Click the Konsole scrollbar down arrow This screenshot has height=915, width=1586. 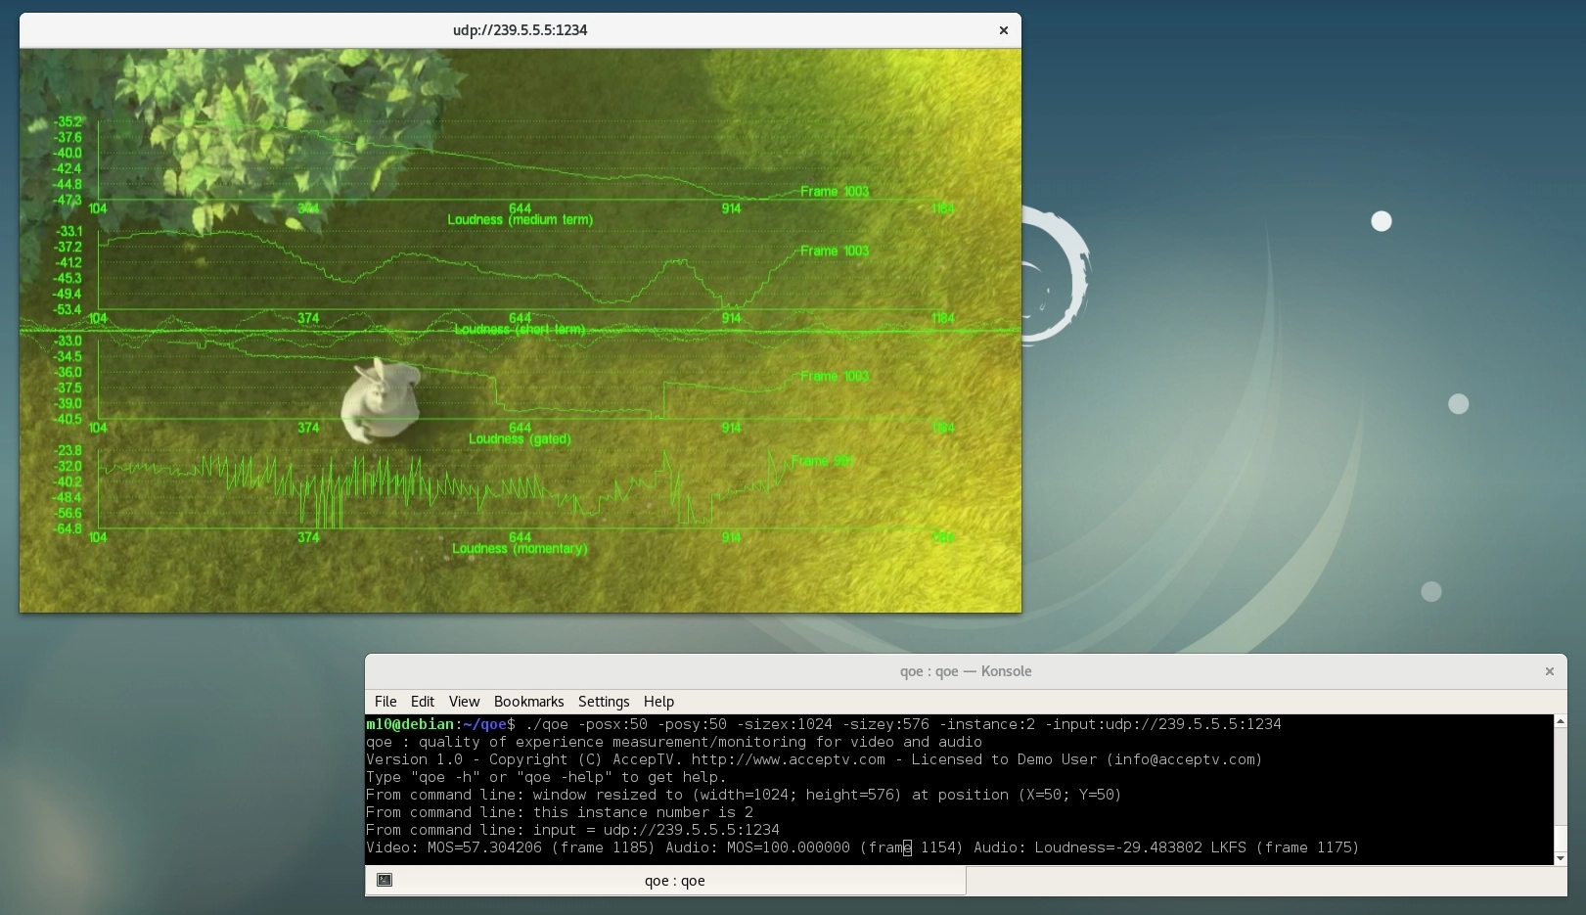coord(1560,858)
